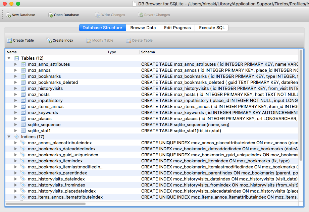
Task: Click the index icon beside moz_bookmarks_itemindex
Action: [x=23, y=161]
